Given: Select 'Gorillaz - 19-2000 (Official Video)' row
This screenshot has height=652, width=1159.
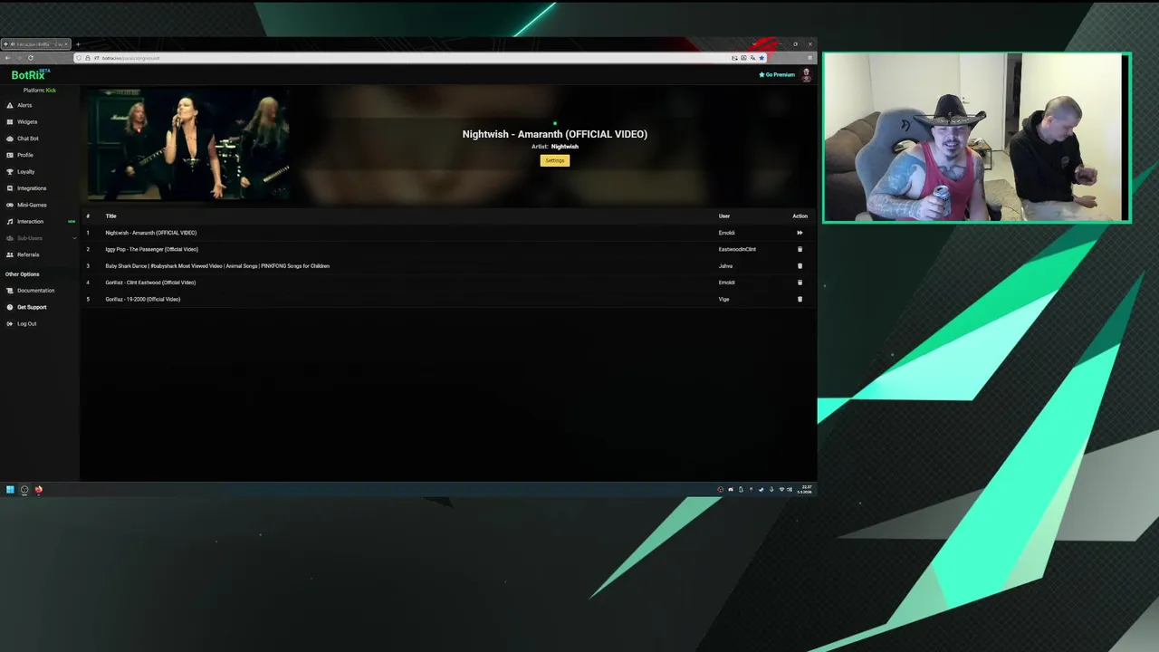Looking at the screenshot, I should click(x=142, y=299).
